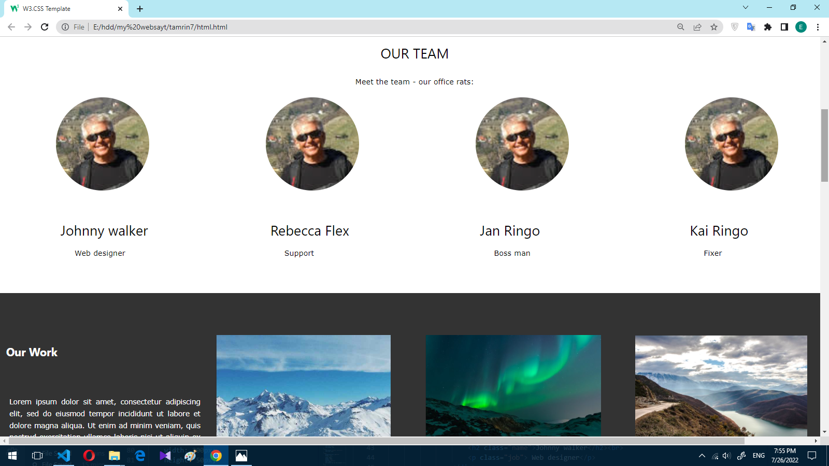Click Kai Ringo's profile photo

[x=732, y=144]
